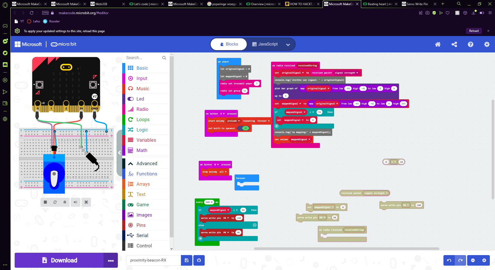Select the Music category in the toolbox
The image size is (495, 270).
tap(142, 88)
